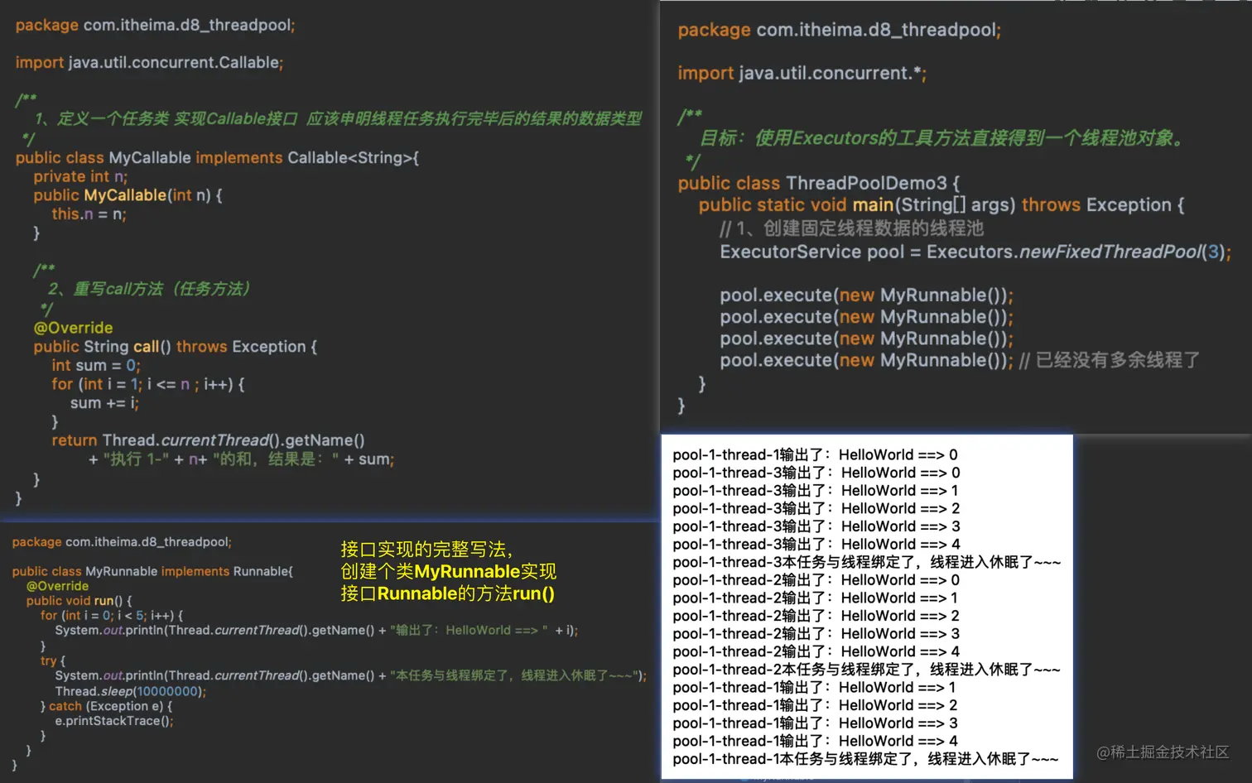Click the comment '// 1、创建固定线程数据的线程池'
Screen dimensions: 1252x783
coord(851,228)
